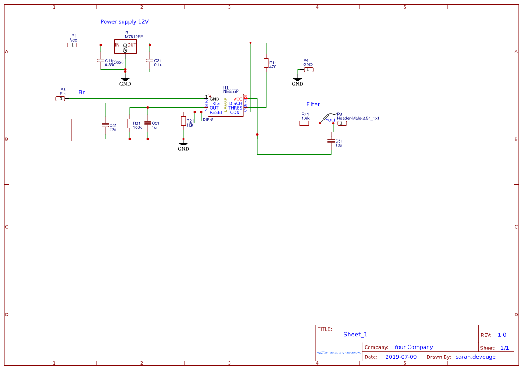
Task: Click the Fin input connector P2
Action: click(61, 98)
